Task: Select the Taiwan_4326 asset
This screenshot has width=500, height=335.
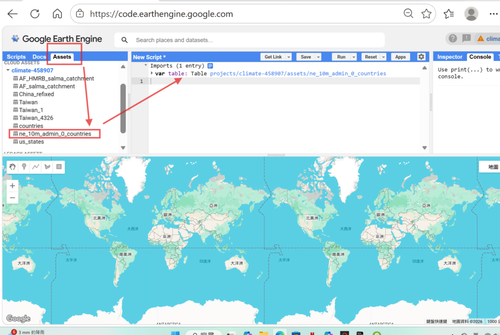Action: [x=36, y=118]
